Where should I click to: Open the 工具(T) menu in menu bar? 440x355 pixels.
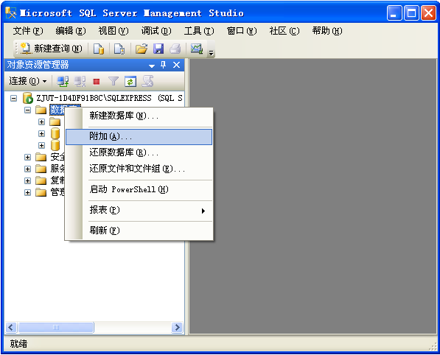click(199, 31)
